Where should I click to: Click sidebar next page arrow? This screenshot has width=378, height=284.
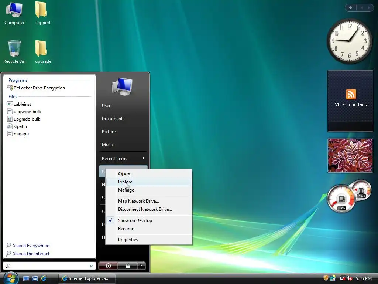click(369, 8)
